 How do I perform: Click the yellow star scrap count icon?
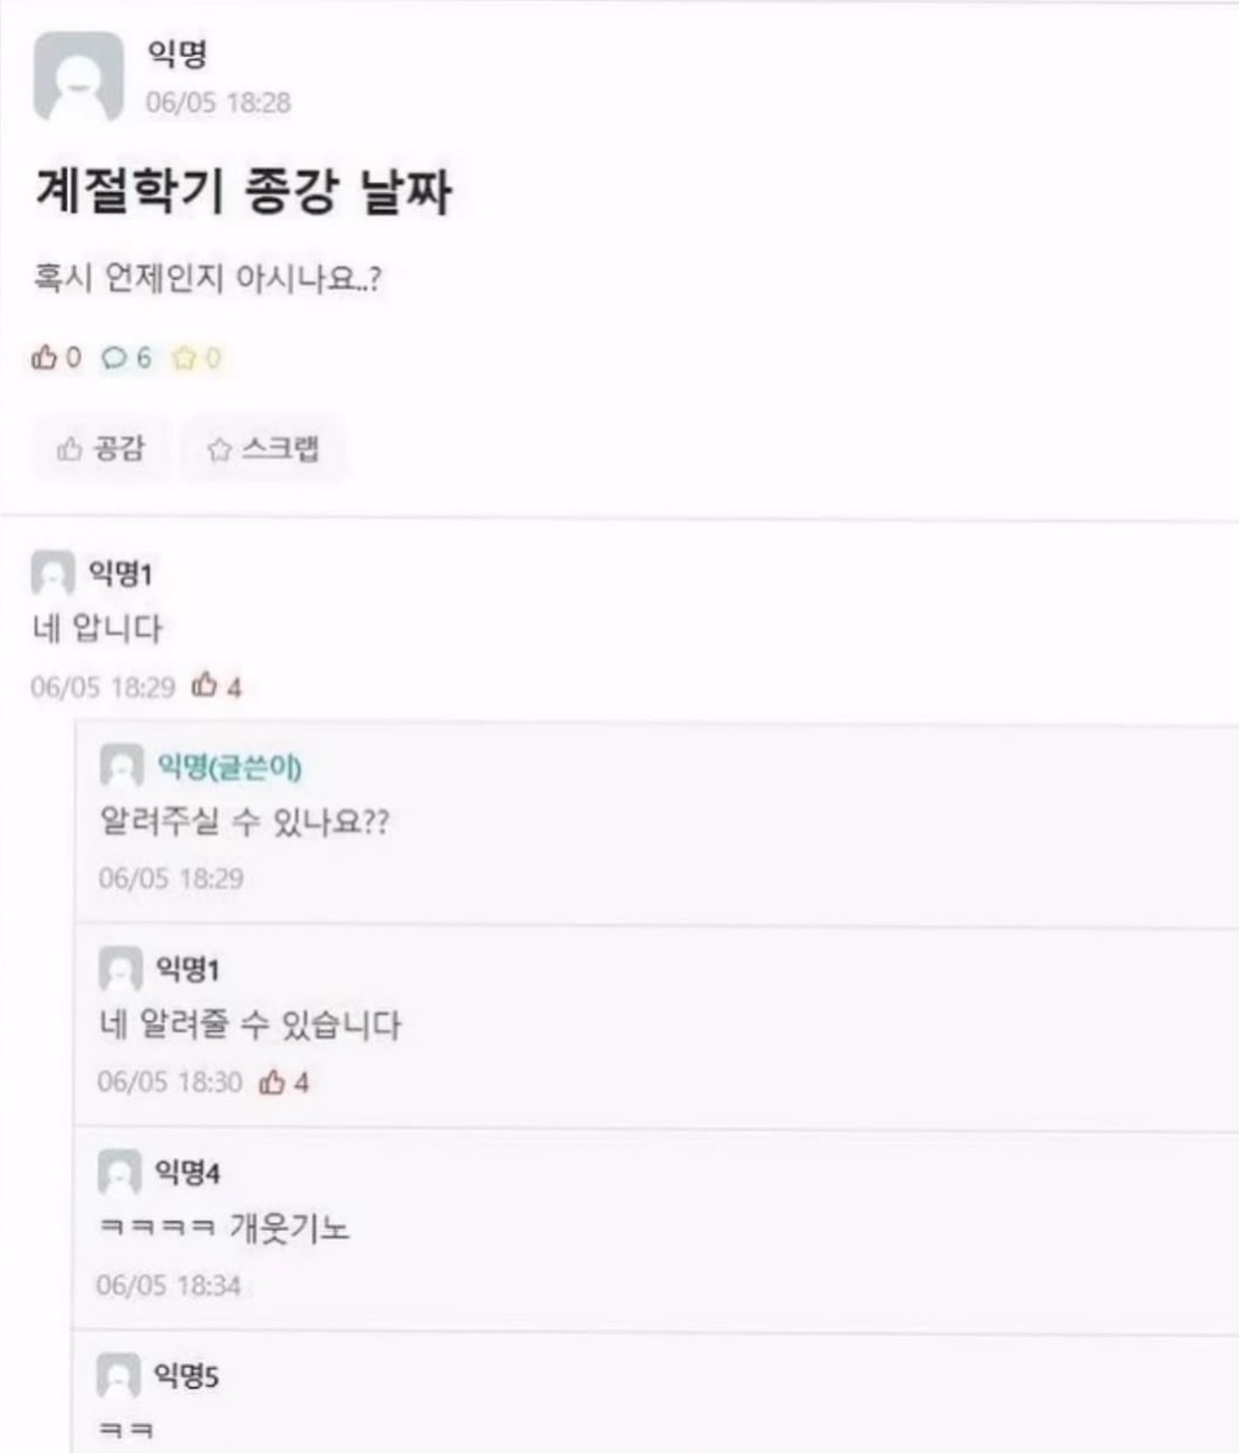pos(184,358)
